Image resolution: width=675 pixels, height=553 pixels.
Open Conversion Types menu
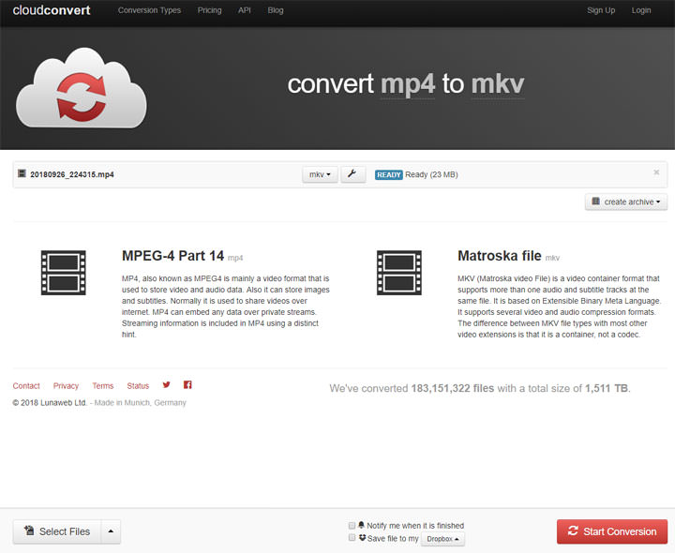149,10
